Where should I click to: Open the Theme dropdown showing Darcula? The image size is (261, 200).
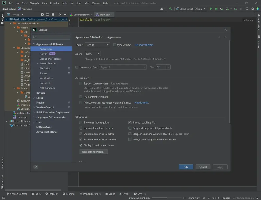[x=97, y=45]
